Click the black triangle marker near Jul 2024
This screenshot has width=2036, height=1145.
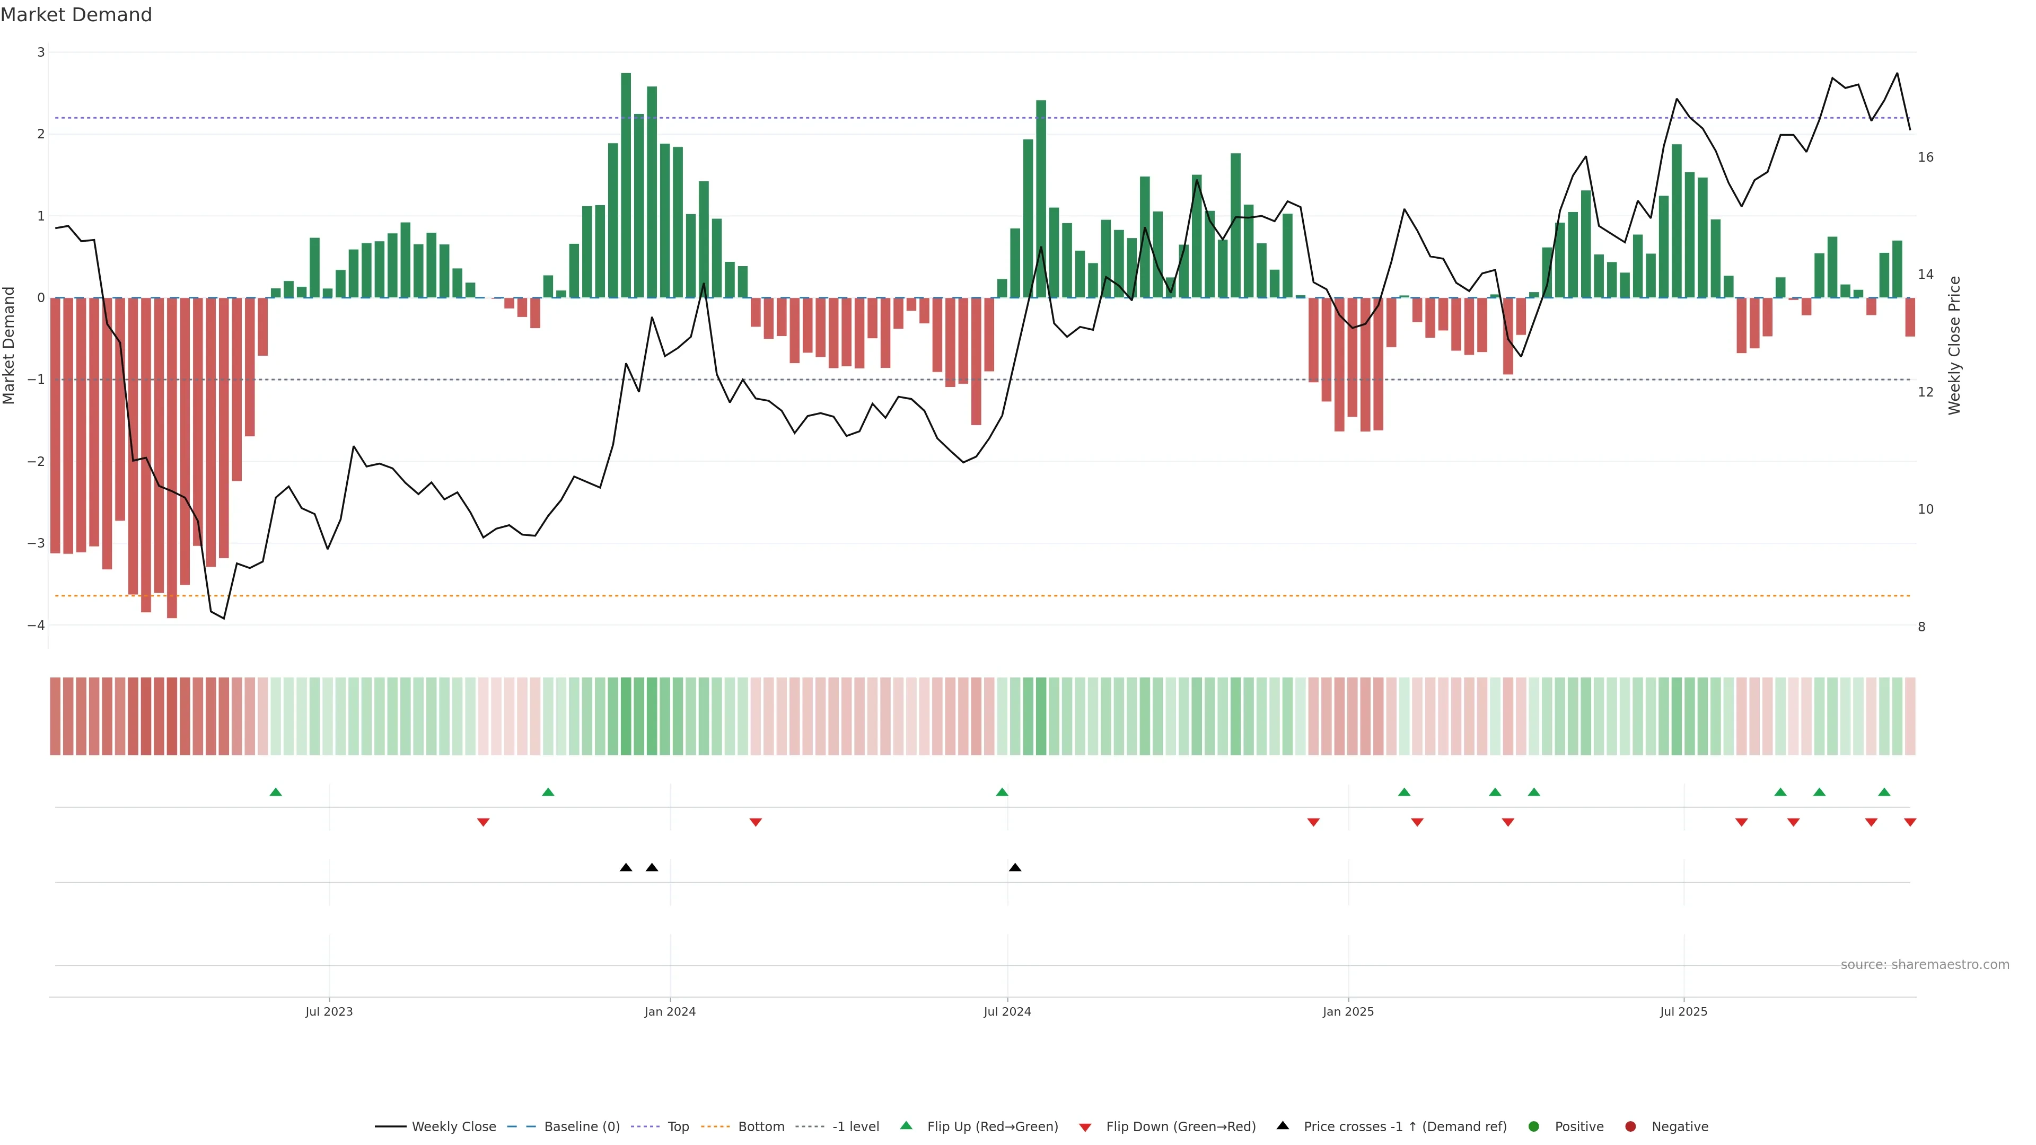[x=1015, y=868]
